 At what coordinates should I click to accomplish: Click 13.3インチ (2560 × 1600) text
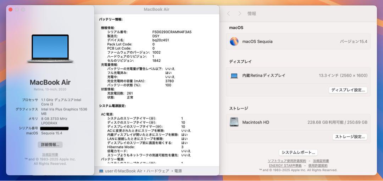(343, 75)
